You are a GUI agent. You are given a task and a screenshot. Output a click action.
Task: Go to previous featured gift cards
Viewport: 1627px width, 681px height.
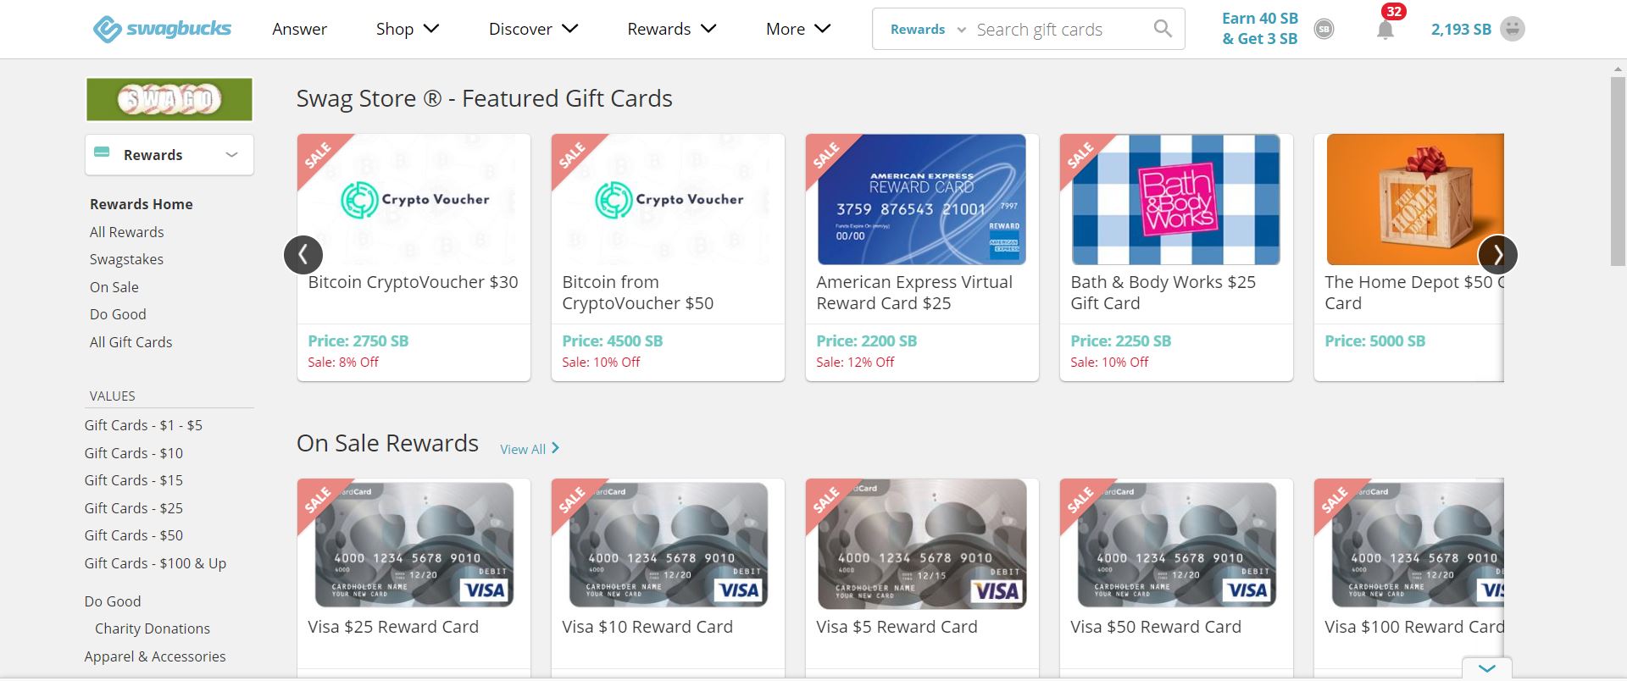tap(303, 254)
